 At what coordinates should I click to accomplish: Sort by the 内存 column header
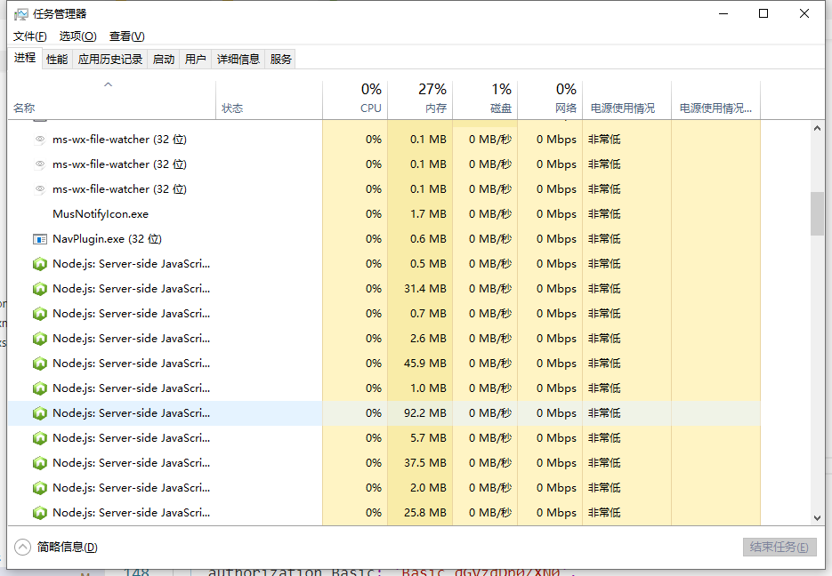(x=420, y=100)
